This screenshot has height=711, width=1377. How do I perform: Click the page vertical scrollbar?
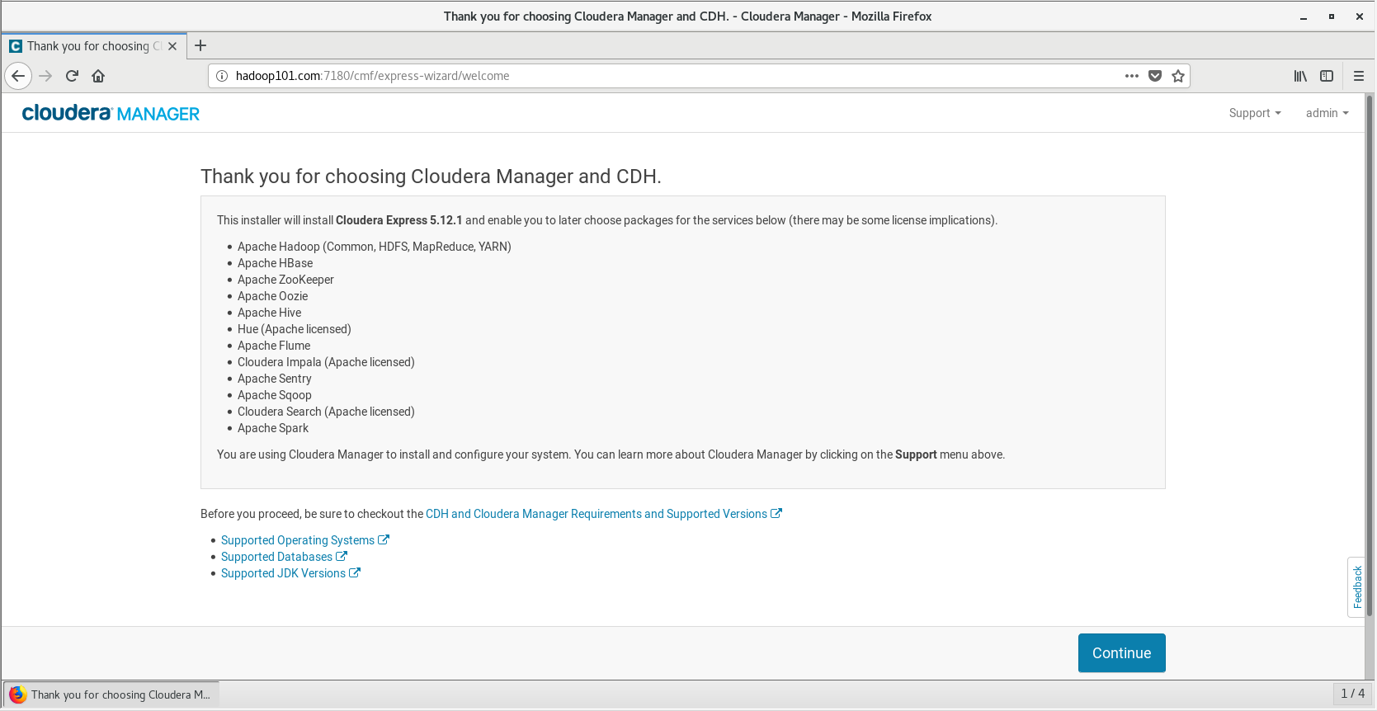click(x=1370, y=356)
